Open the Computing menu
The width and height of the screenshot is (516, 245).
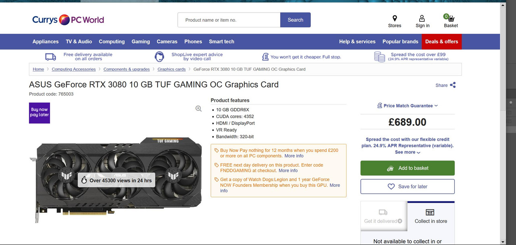112,41
